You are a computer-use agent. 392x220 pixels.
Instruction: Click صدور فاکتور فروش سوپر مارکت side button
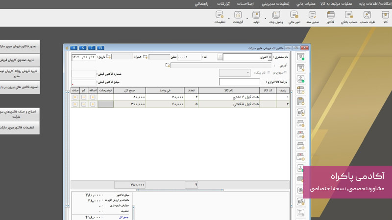(20, 47)
